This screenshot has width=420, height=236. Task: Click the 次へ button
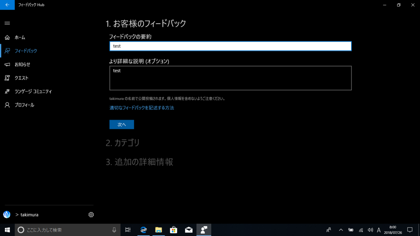coord(121,125)
